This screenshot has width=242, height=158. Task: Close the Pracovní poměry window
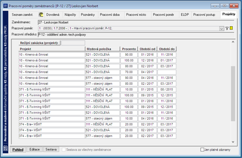(234, 6)
